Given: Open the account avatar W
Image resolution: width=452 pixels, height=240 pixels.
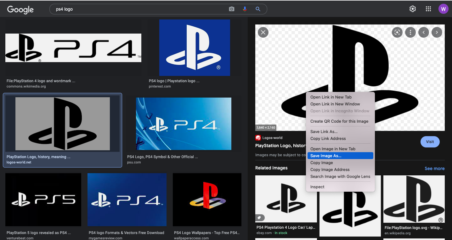Looking at the screenshot, I should 444,9.
